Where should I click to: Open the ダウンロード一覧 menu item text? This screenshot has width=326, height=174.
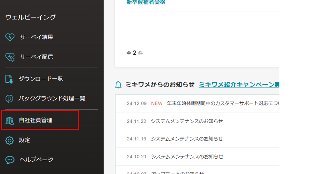[x=41, y=79]
